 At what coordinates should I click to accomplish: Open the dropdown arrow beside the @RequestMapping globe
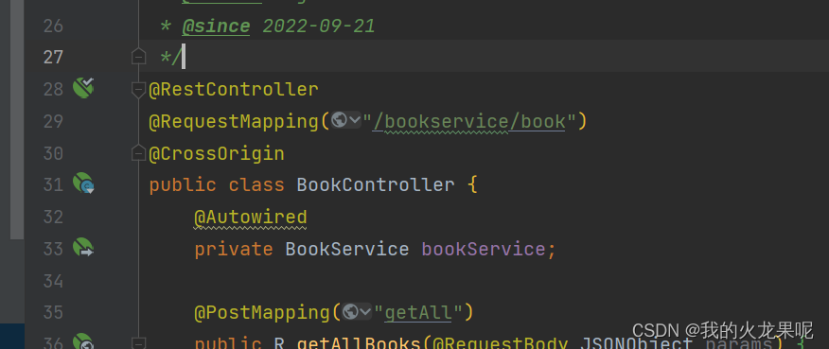point(355,121)
